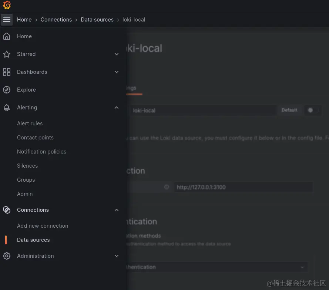329x290 pixels.
Task: Select Silences under Alerting
Action: pos(27,165)
